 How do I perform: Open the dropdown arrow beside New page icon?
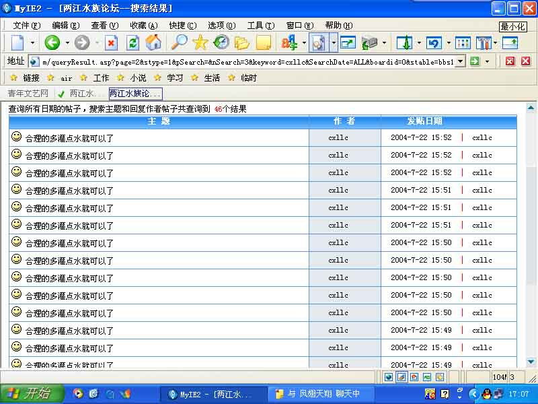[x=32, y=43]
